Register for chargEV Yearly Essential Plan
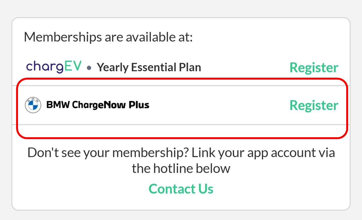 [314, 67]
